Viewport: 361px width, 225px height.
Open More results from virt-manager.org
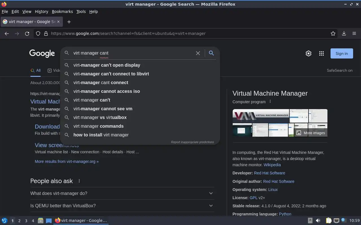click(x=67, y=161)
